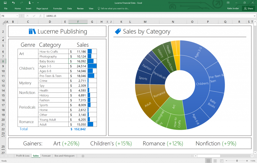Click the Nonfiction (+9%) gainer text
Viewport: 257px width, 163px height.
(216, 143)
